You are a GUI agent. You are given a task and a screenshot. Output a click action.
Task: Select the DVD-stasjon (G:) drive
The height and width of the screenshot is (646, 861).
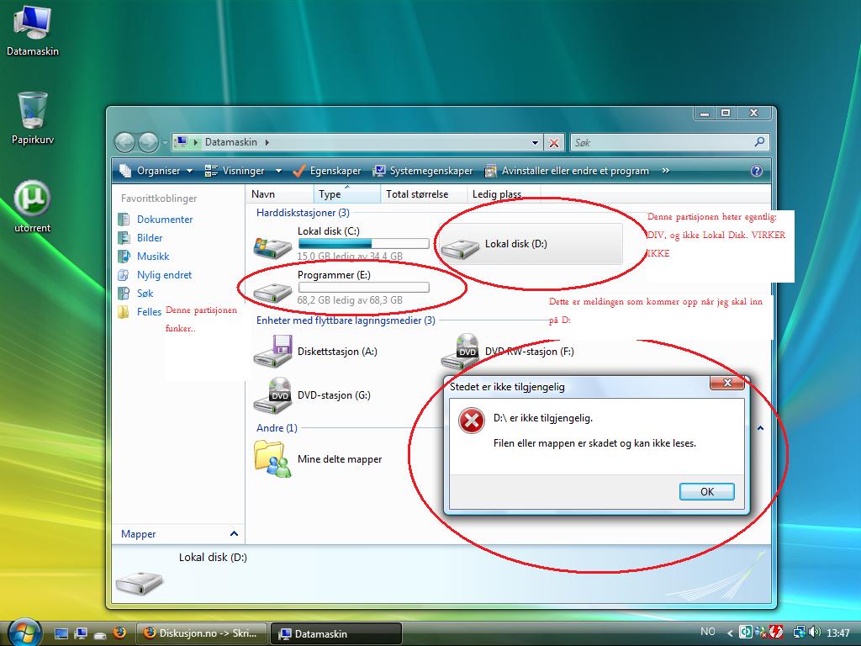point(313,395)
